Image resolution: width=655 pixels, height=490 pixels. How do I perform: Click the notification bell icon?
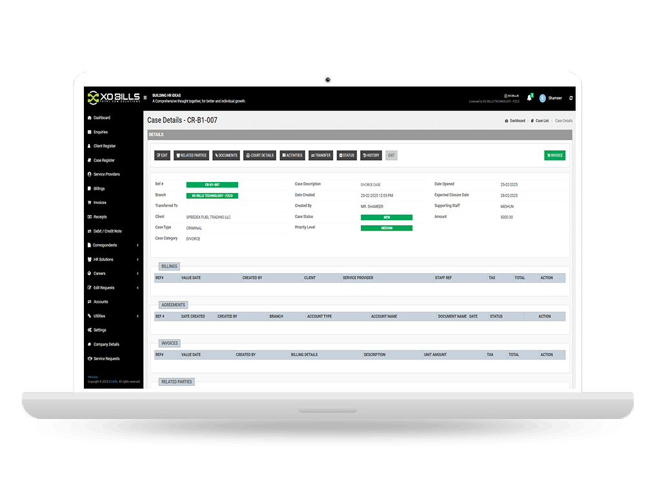click(x=530, y=97)
